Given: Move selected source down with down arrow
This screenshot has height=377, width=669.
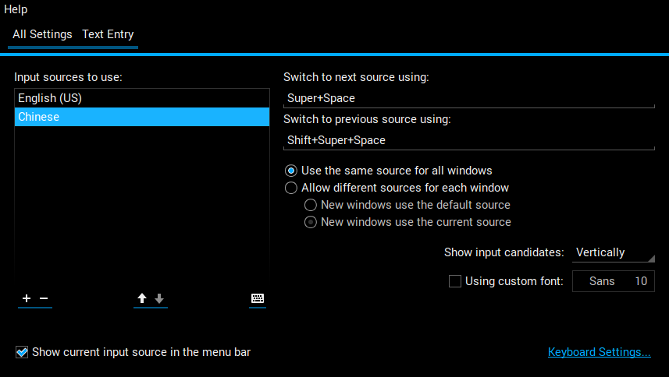Looking at the screenshot, I should coord(159,298).
